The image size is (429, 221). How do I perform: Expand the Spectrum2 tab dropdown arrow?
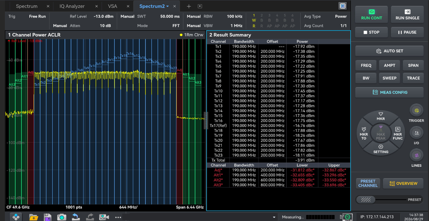click(x=167, y=6)
